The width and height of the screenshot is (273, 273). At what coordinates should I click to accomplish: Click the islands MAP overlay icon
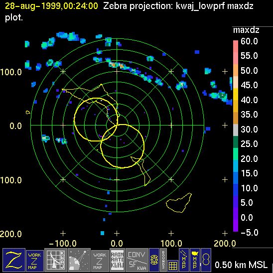(184, 260)
